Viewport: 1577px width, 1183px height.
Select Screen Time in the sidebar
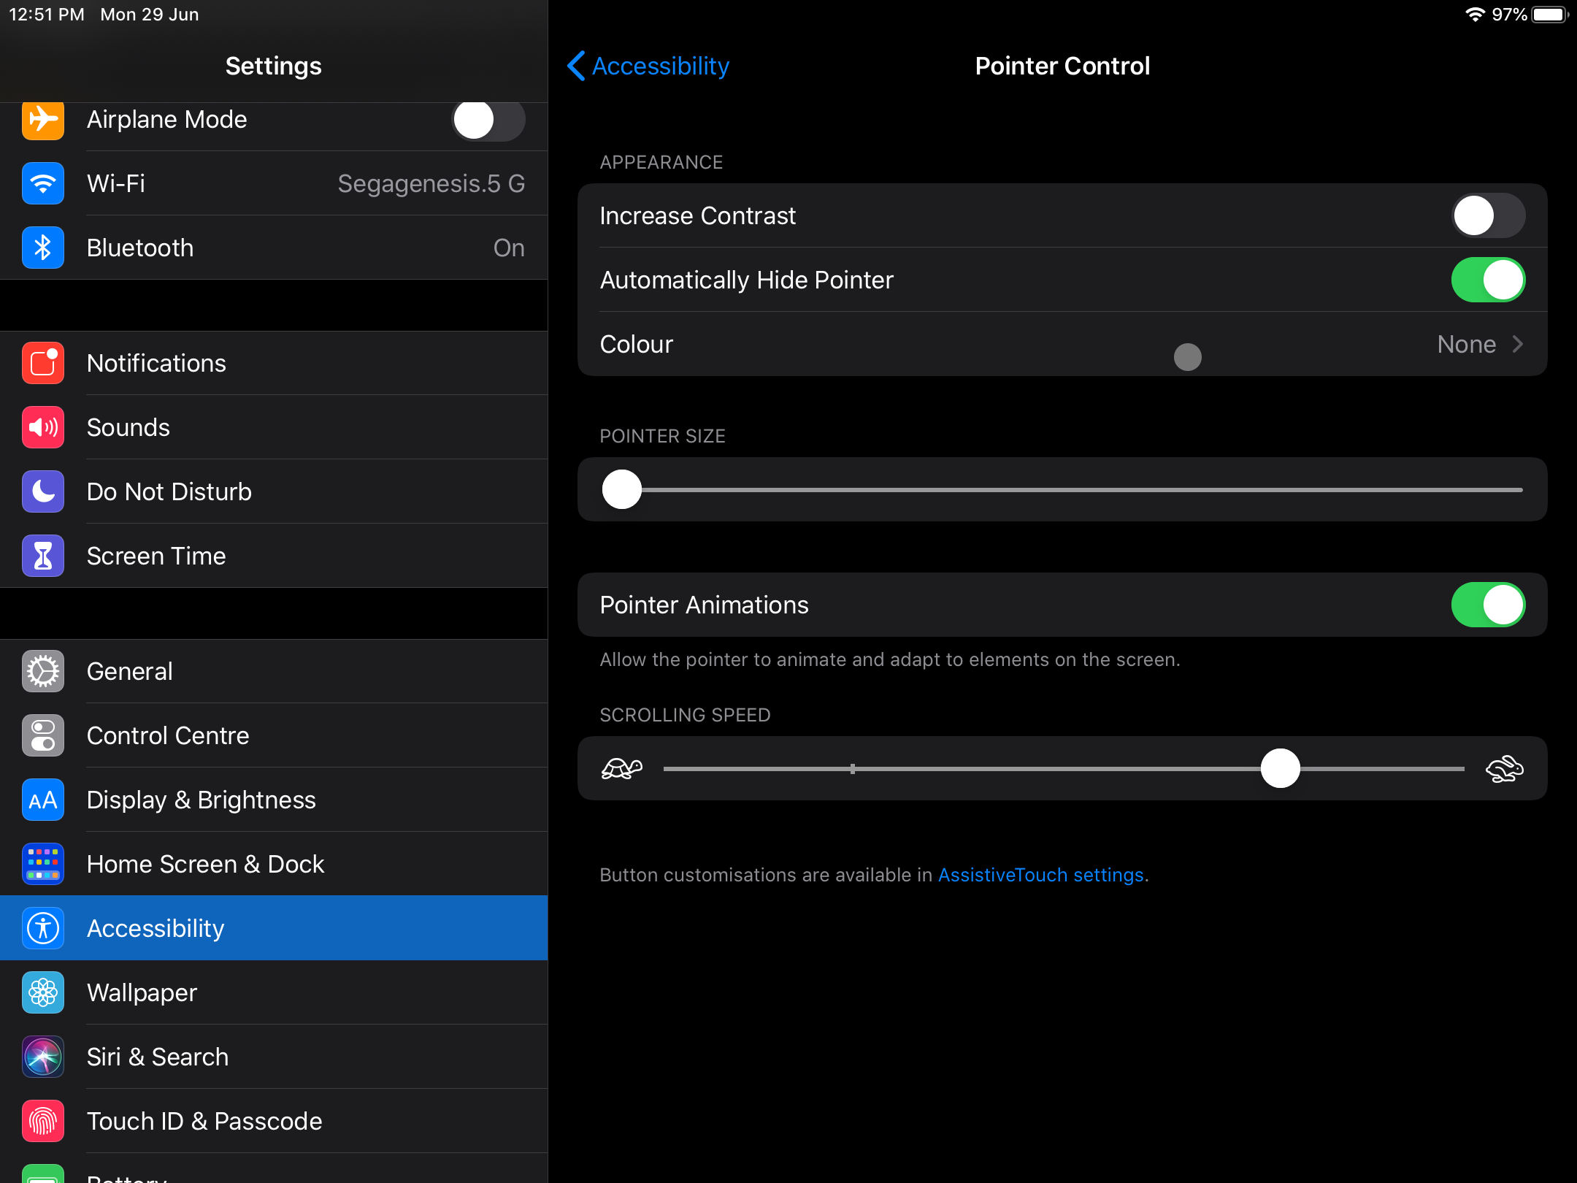274,556
